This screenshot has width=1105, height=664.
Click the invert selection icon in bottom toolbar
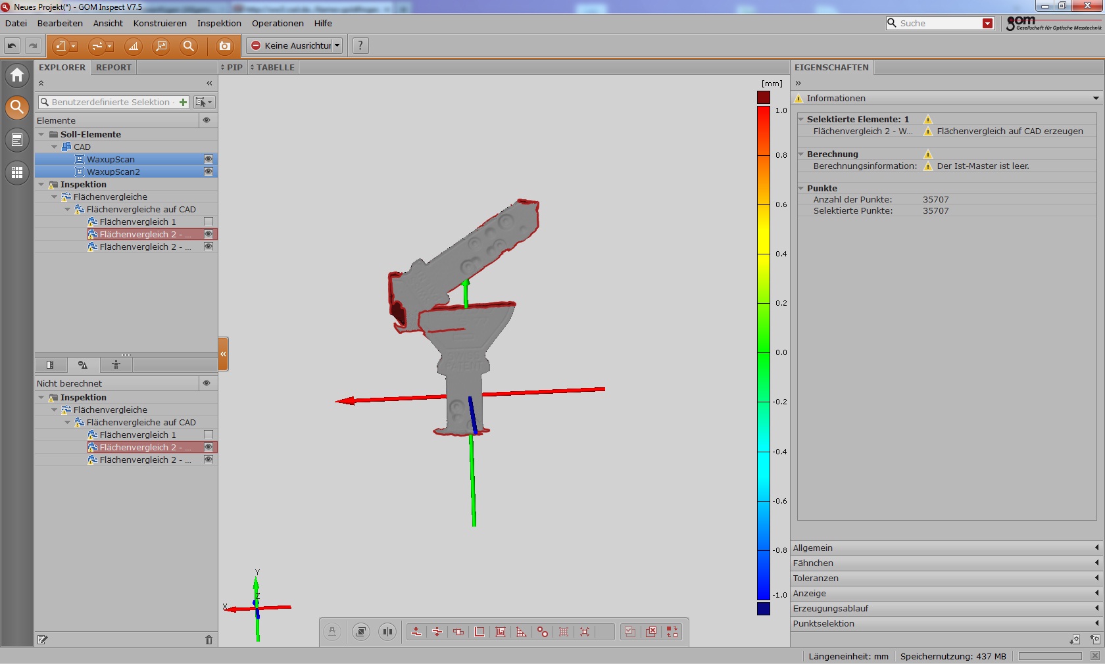click(672, 632)
